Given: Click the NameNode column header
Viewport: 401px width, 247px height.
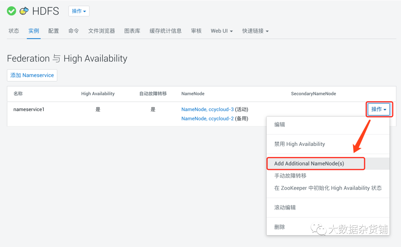Looking at the screenshot, I should point(193,94).
